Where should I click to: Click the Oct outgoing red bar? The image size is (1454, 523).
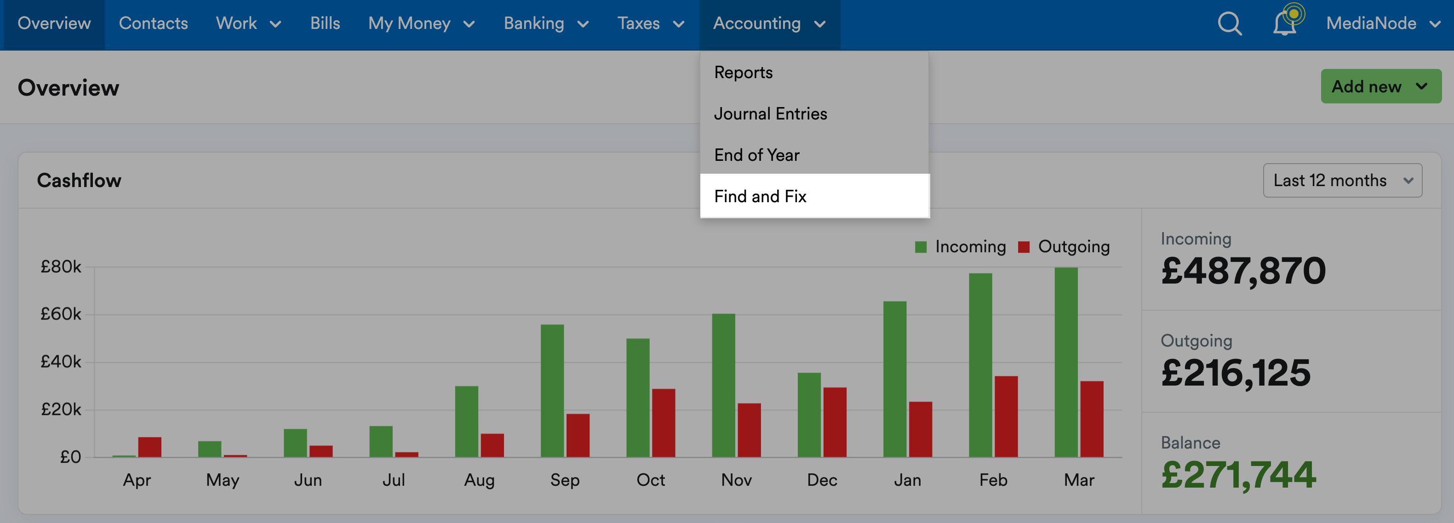(663, 422)
